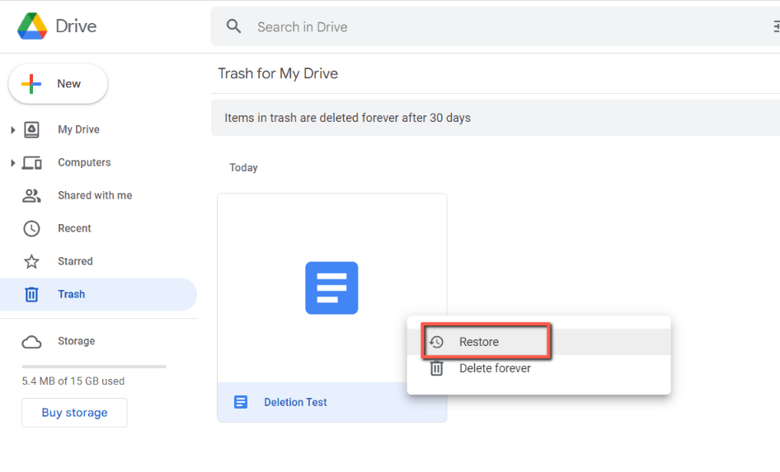Click the large Docs icon in preview
Screen dimensions: 780x472
tap(331, 288)
